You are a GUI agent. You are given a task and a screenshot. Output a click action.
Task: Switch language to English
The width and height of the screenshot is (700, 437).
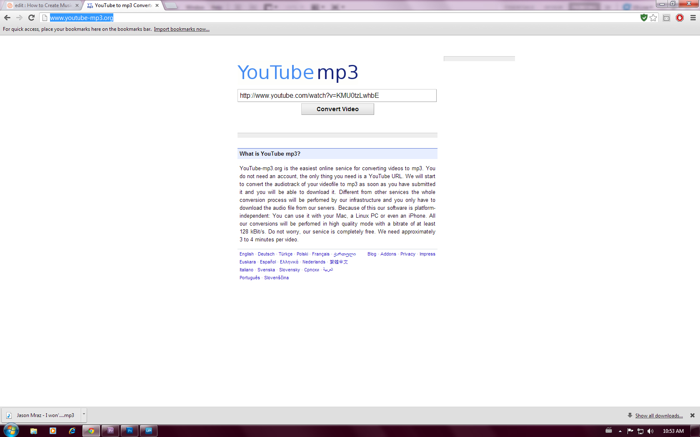click(x=247, y=254)
